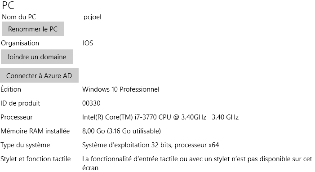Click the ID de produit label
315x172 pixels.
pyautogui.click(x=20, y=103)
